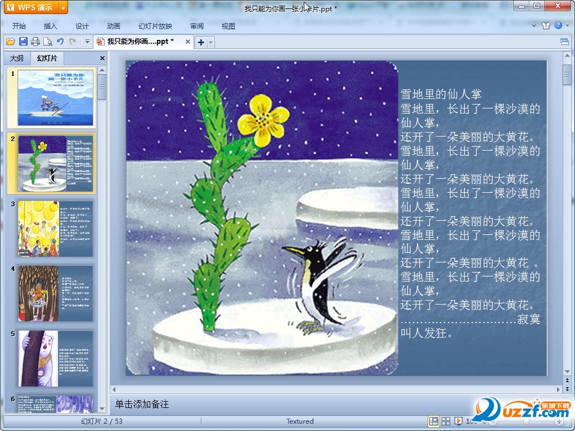Open the 插入 ribbon tab
The width and height of the screenshot is (575, 431).
(51, 26)
